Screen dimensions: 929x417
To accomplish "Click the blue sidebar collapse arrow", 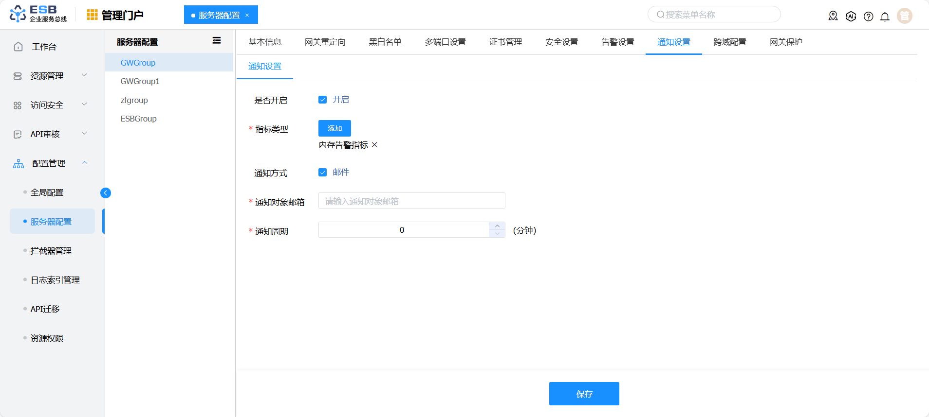I will coord(106,193).
